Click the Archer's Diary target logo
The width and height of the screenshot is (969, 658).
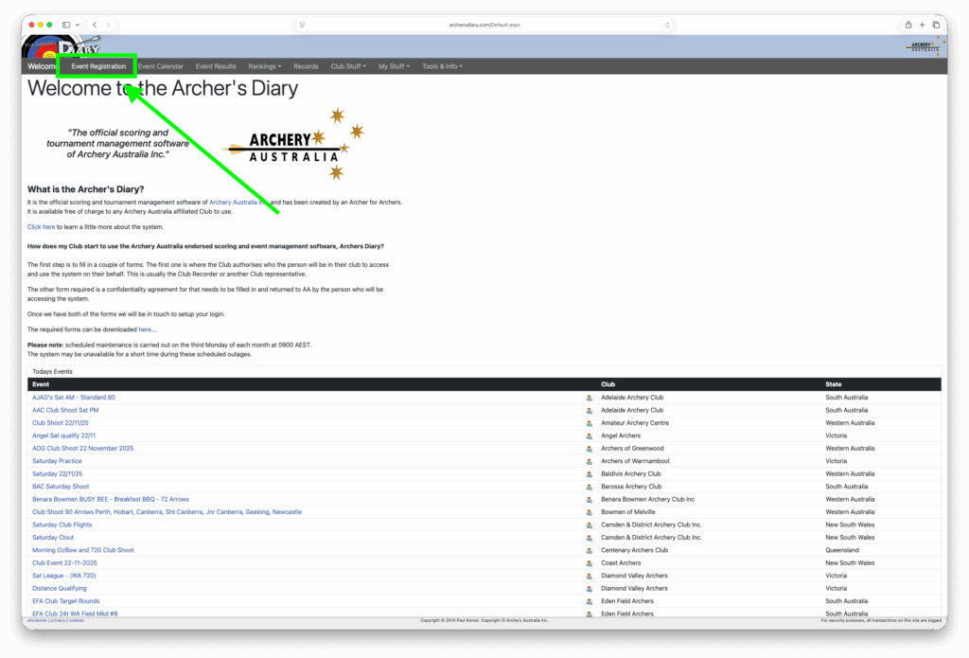tap(43, 47)
